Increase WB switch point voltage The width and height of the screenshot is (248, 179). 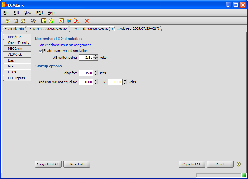[x=96, y=56]
